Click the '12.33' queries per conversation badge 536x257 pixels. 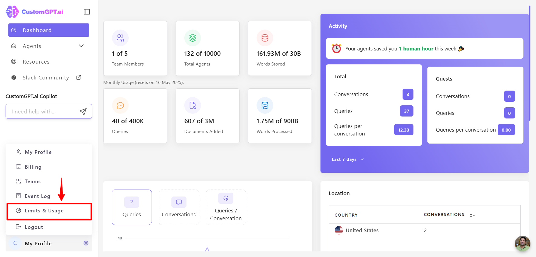tap(404, 130)
